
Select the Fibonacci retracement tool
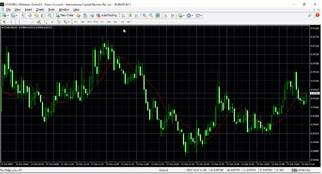[46, 21]
